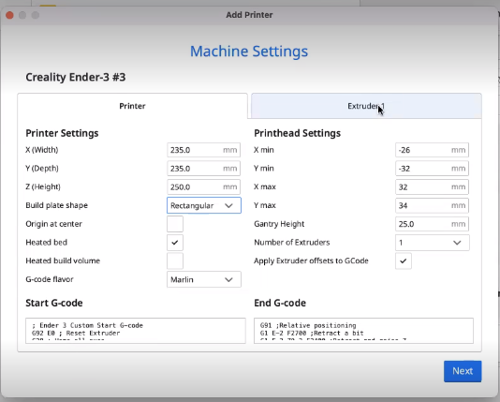
Task: Open the G-code flavor Marlin dropdown
Action: [x=204, y=279]
